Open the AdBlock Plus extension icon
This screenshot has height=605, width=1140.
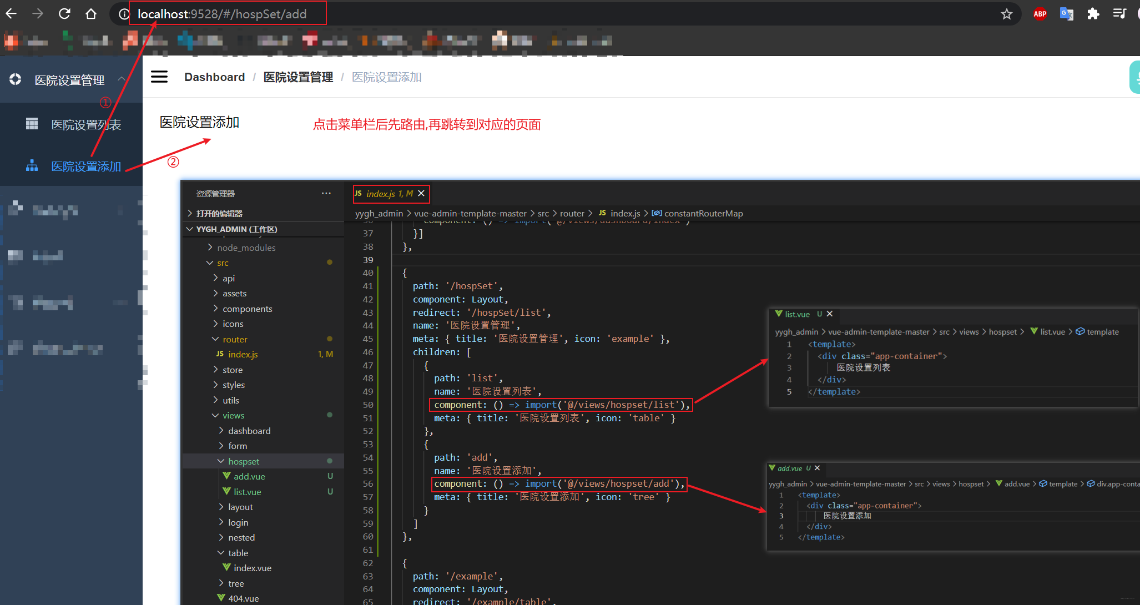pos(1040,14)
